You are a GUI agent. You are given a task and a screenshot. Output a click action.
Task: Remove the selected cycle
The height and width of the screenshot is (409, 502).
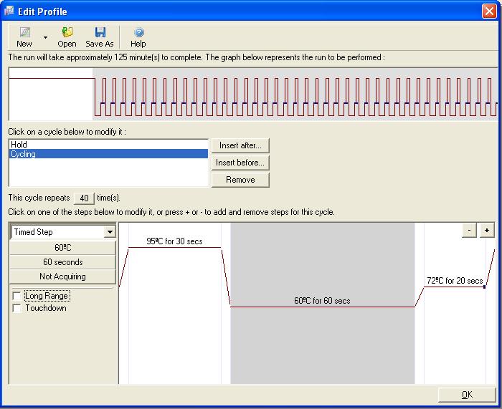tap(240, 180)
